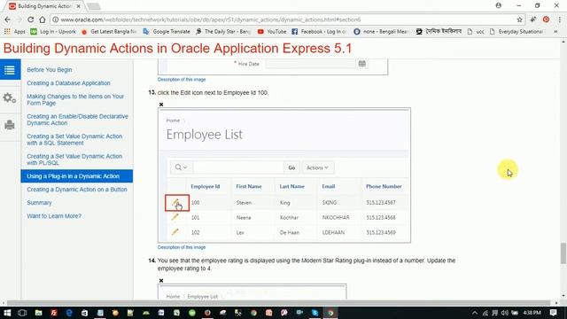Open Action Center notifications icon
This screenshot has width=567, height=319.
click(x=553, y=313)
